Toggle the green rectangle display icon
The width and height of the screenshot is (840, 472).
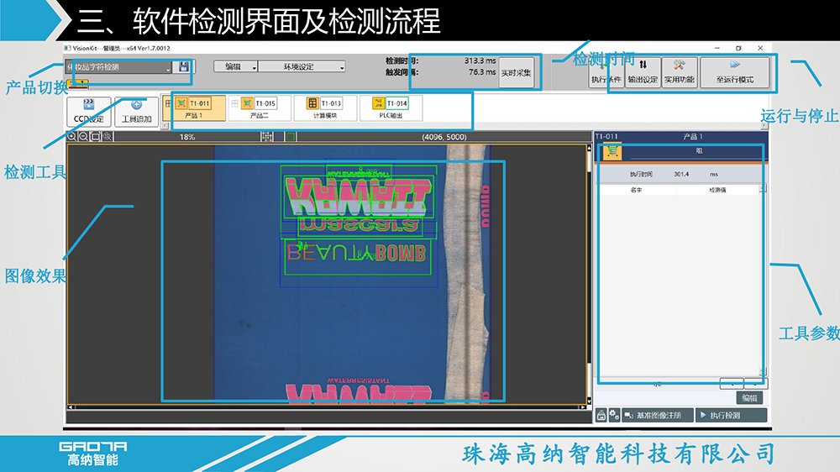click(x=291, y=136)
